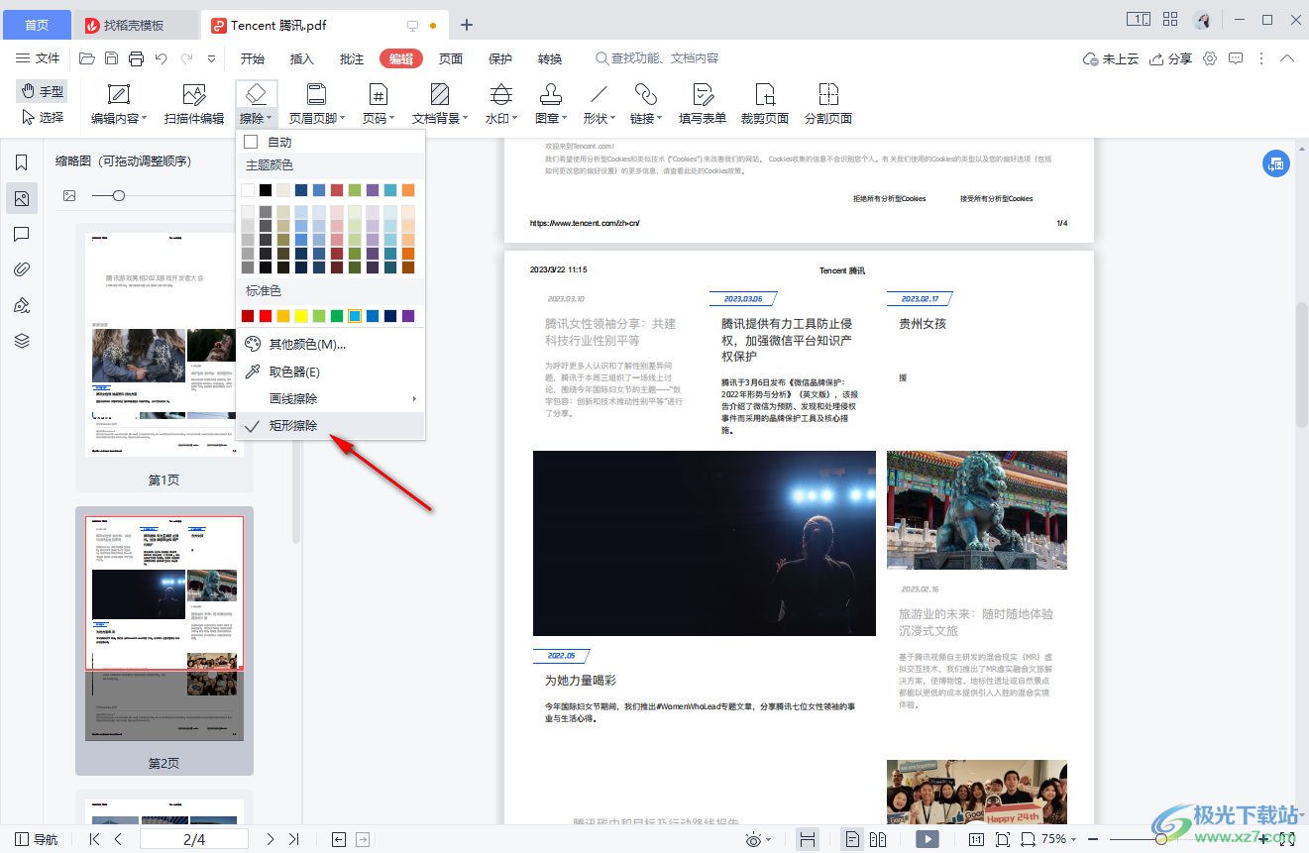Switch to the 批注 ribbon tab
1309x853 pixels.
tap(352, 58)
